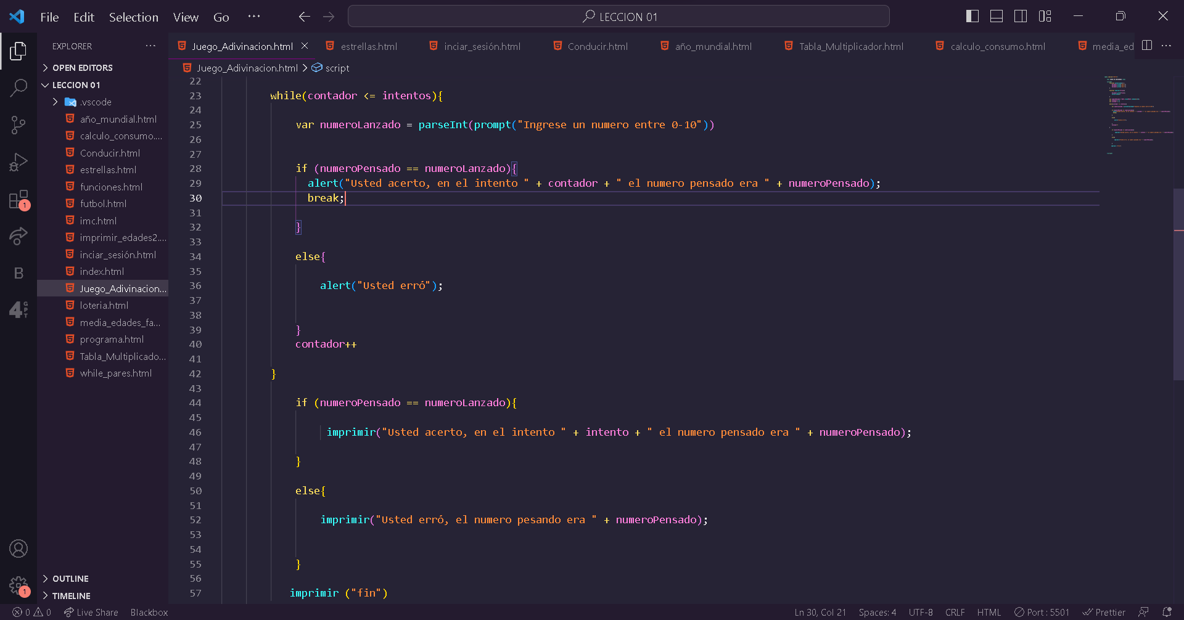Viewport: 1184px width, 620px height.
Task: Click the Prettier status item
Action: [x=1104, y=612]
